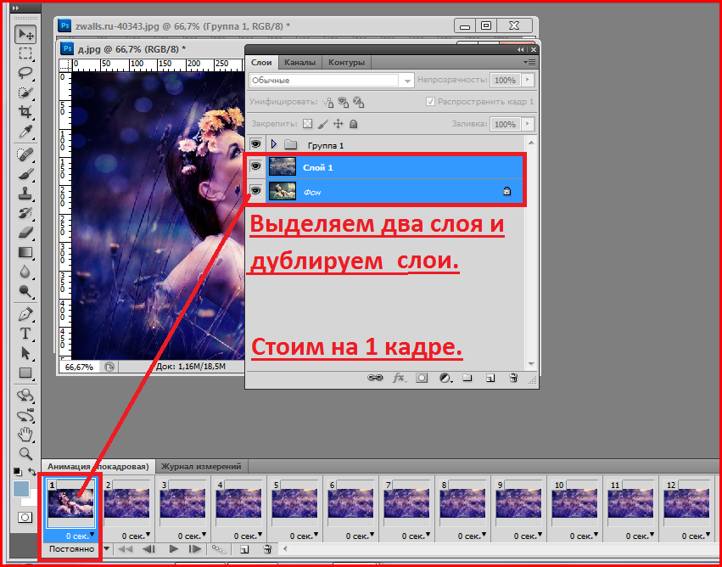Viewport: 722px width, 567px height.
Task: Toggle lock all padlock icon
Action: (x=353, y=123)
